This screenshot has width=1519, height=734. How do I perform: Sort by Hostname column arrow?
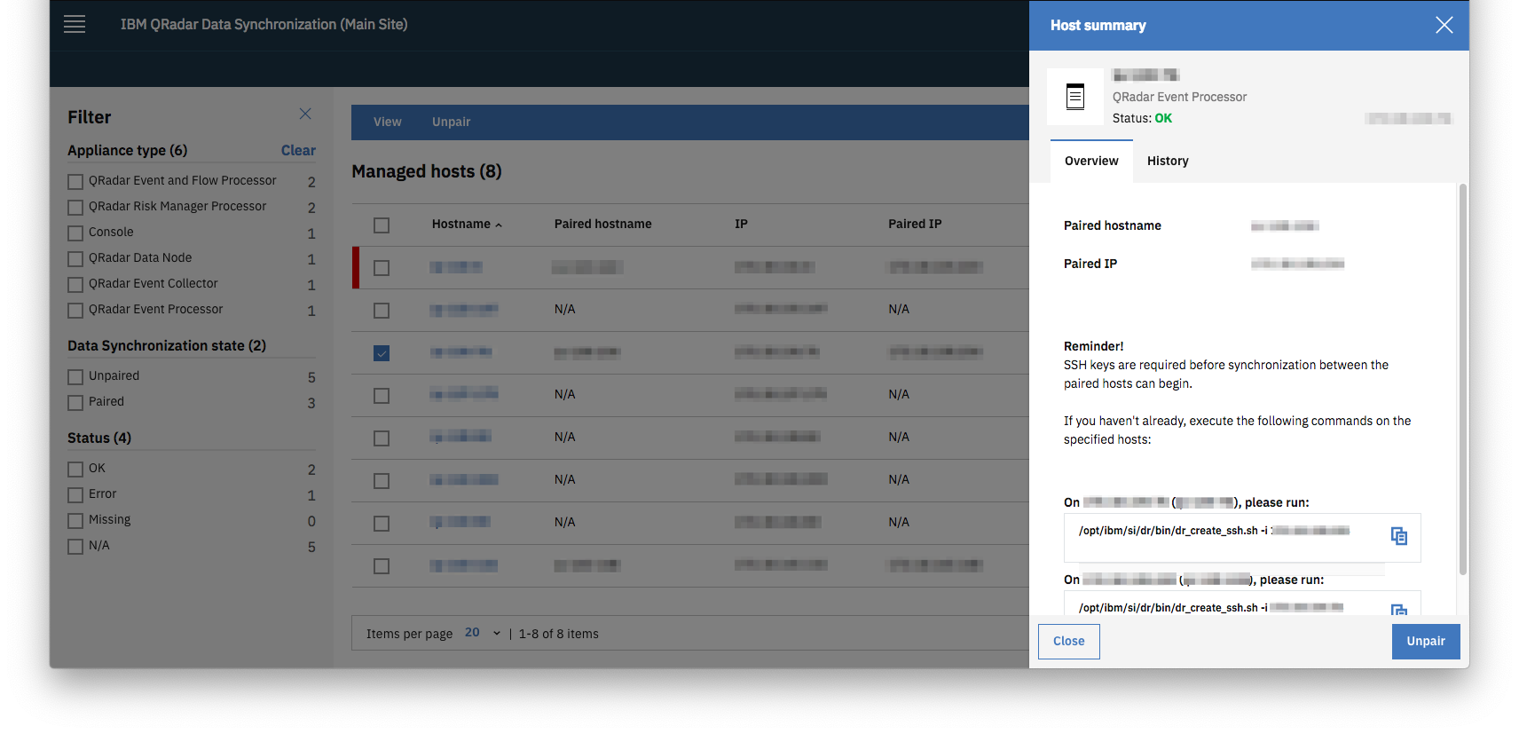pyautogui.click(x=499, y=225)
